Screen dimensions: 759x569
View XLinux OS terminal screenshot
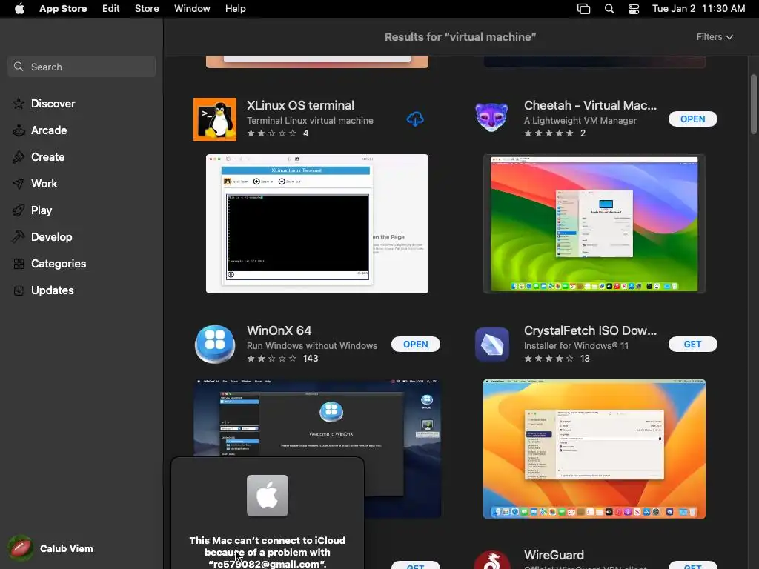click(317, 224)
